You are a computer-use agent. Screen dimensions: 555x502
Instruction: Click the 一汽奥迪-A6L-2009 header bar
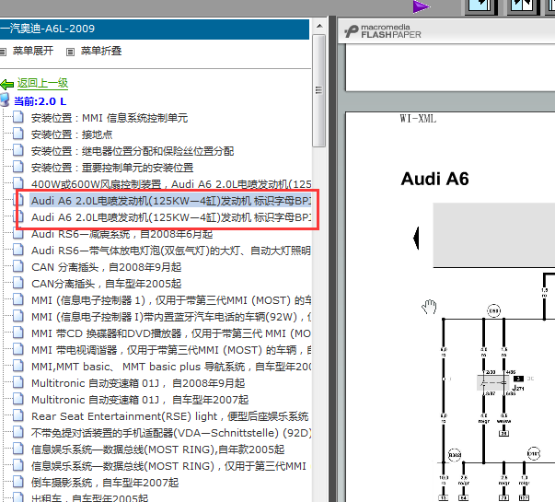click(x=155, y=29)
